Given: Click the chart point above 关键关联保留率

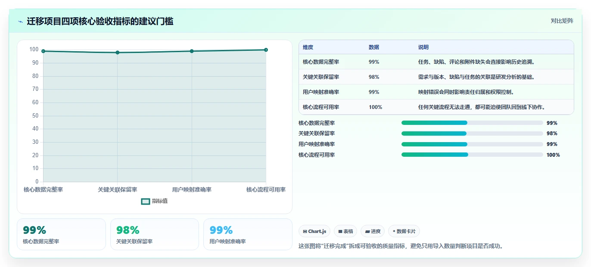Looking at the screenshot, I should point(118,53).
